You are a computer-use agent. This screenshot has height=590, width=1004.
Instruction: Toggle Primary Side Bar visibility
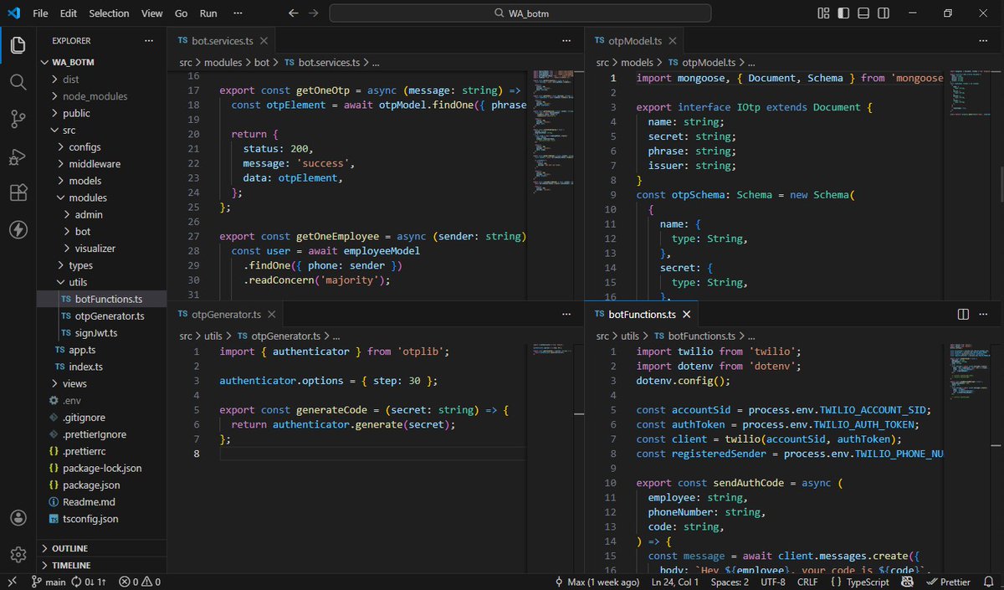coord(843,13)
